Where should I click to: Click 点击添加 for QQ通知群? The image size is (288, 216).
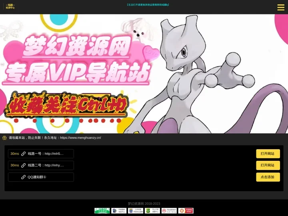pyautogui.click(x=268, y=177)
